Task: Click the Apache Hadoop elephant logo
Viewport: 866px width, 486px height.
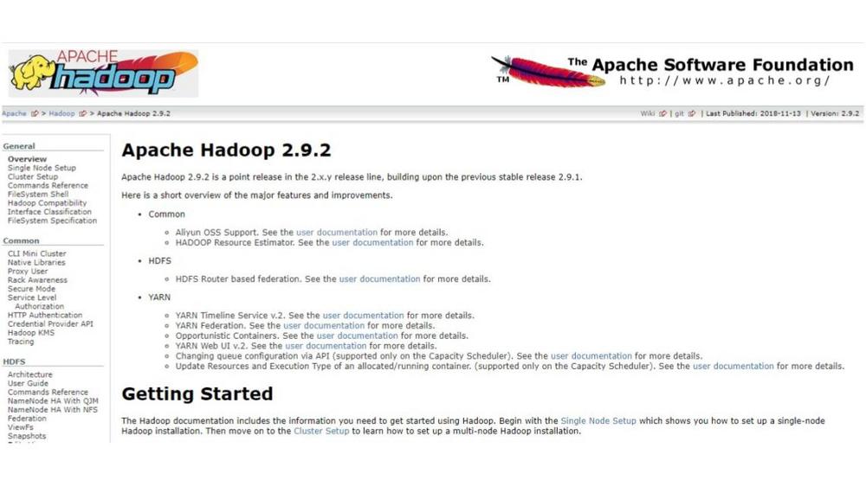Action: (x=103, y=74)
